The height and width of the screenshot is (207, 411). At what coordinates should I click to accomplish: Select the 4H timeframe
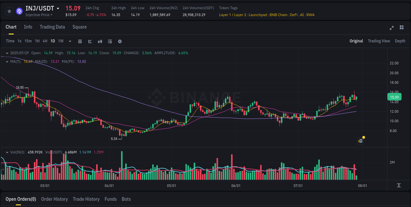click(x=45, y=41)
